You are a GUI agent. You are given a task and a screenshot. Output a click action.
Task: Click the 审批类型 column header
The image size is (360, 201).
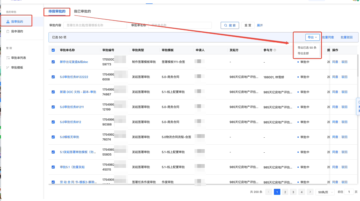click(138, 50)
